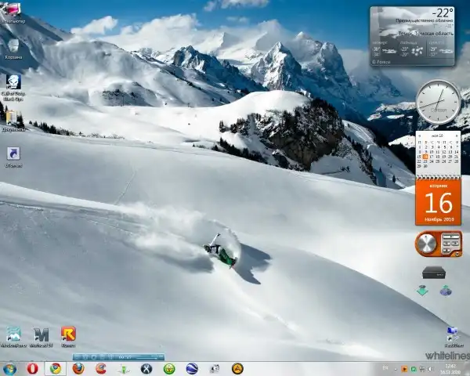Open the Call of Duty Black Ops shortcut
The image size is (470, 376).
point(13,83)
